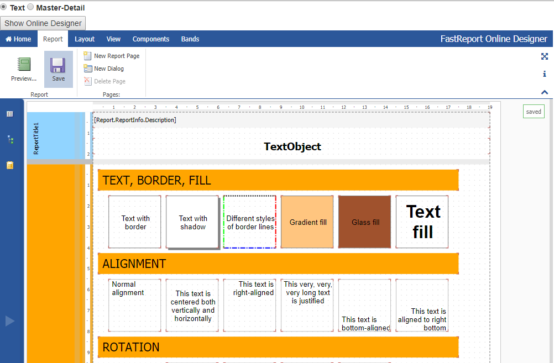This screenshot has height=363, width=554.
Task: Click the Delete Page icon
Action: pos(87,81)
